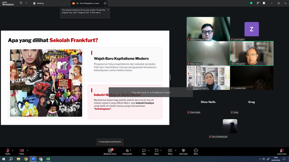Screen dimensions: 289x162
Task: Click the slide title Apa yang dilihat Sekolah Frankfurt
Action: coord(53,40)
